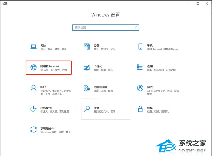This screenshot has height=156, width=212.
Task: Focus the 查找设置 search input field
Action: point(102,28)
